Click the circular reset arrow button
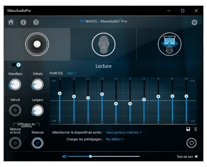207x167 pixels. coord(192,143)
